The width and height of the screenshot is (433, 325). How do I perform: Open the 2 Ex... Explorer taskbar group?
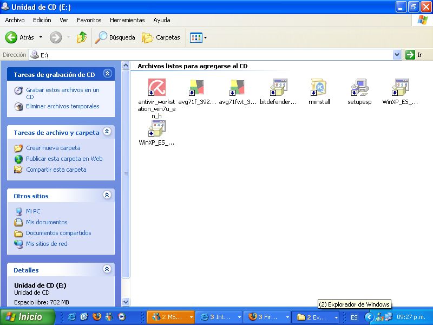click(316, 317)
